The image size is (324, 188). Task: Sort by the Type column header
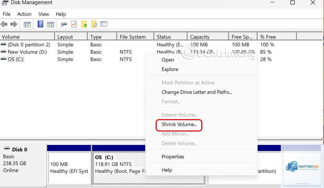coord(102,37)
